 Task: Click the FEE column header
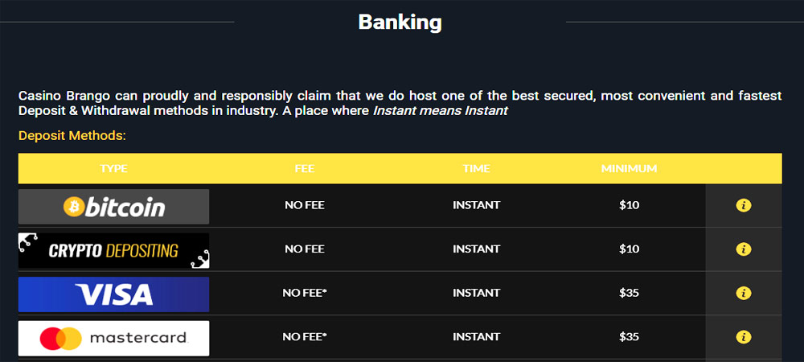click(305, 169)
